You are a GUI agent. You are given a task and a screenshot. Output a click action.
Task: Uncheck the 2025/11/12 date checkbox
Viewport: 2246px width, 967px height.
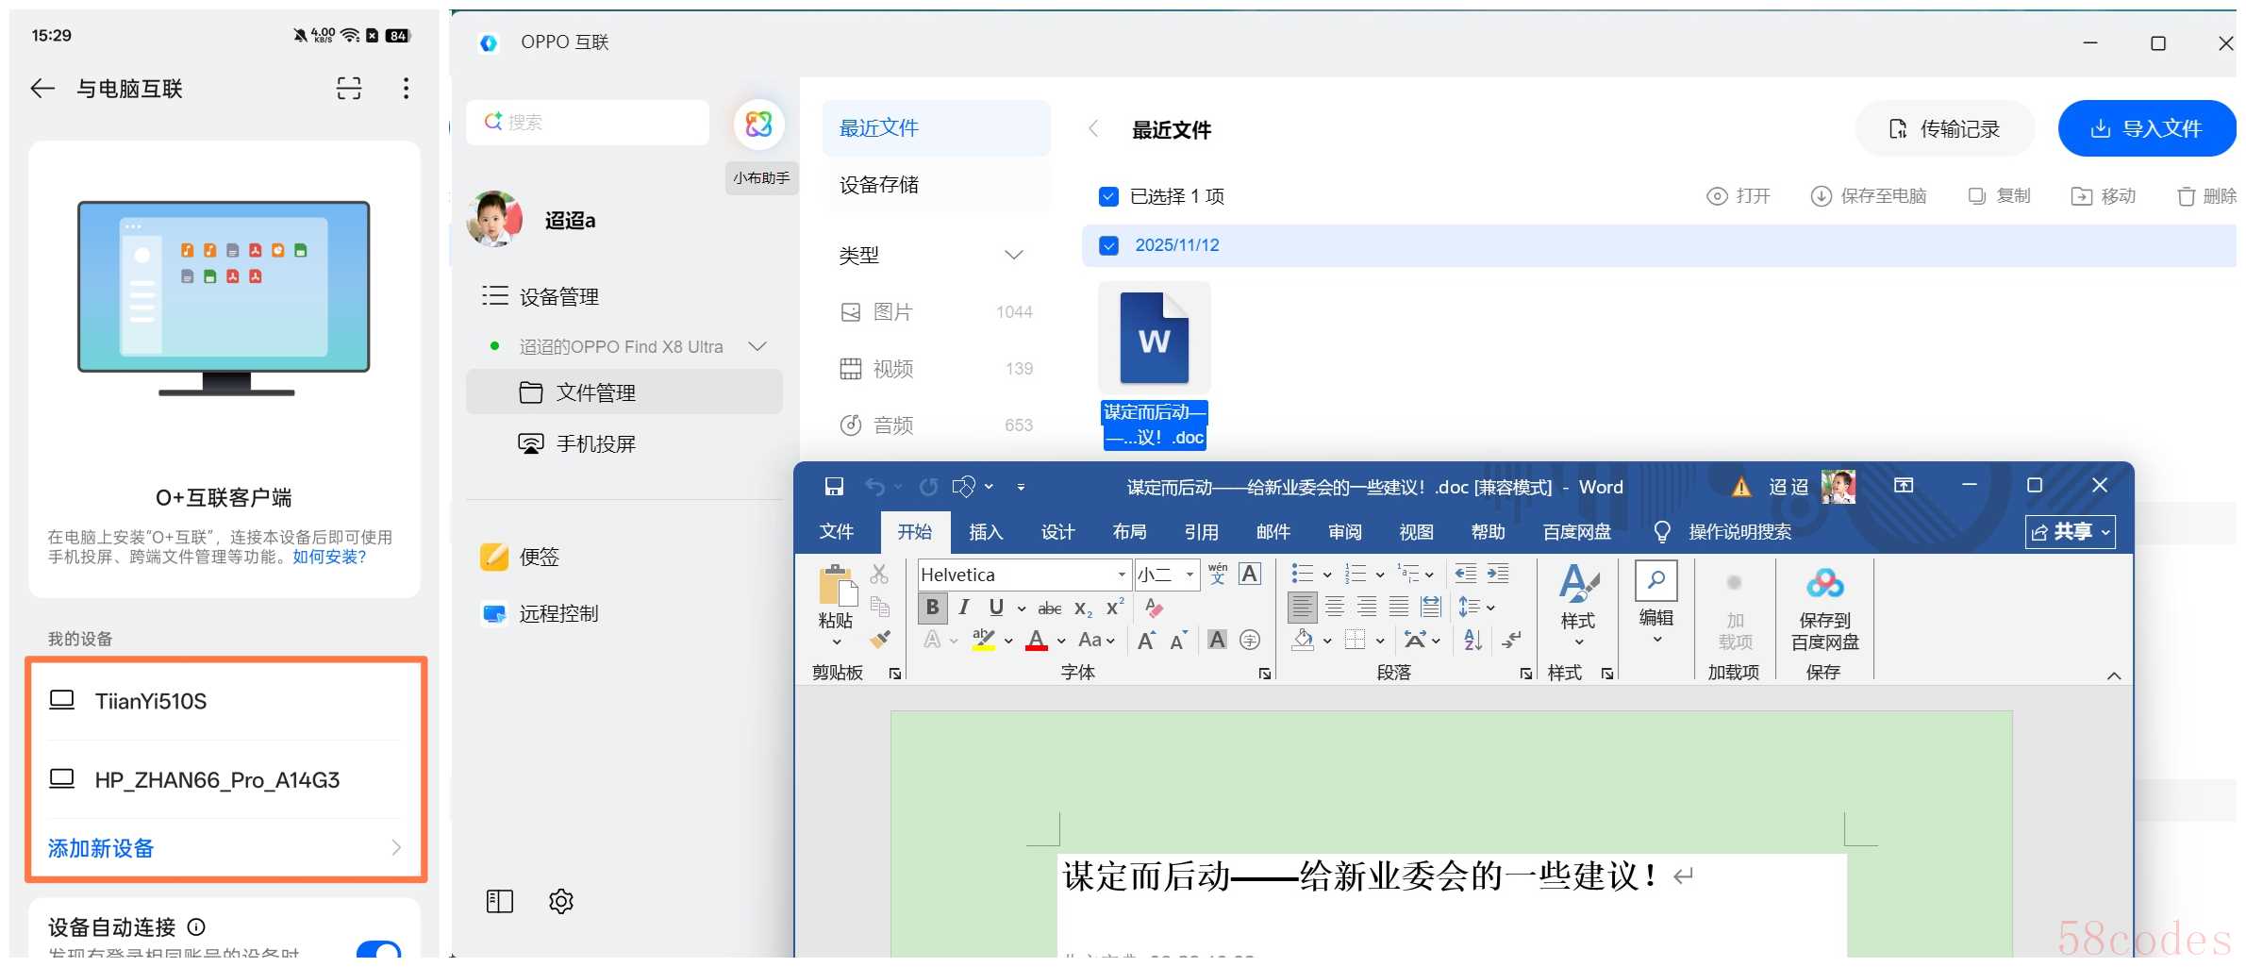pos(1109,245)
